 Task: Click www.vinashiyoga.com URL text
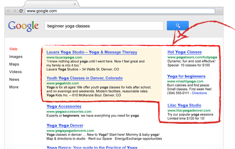point(185,81)
